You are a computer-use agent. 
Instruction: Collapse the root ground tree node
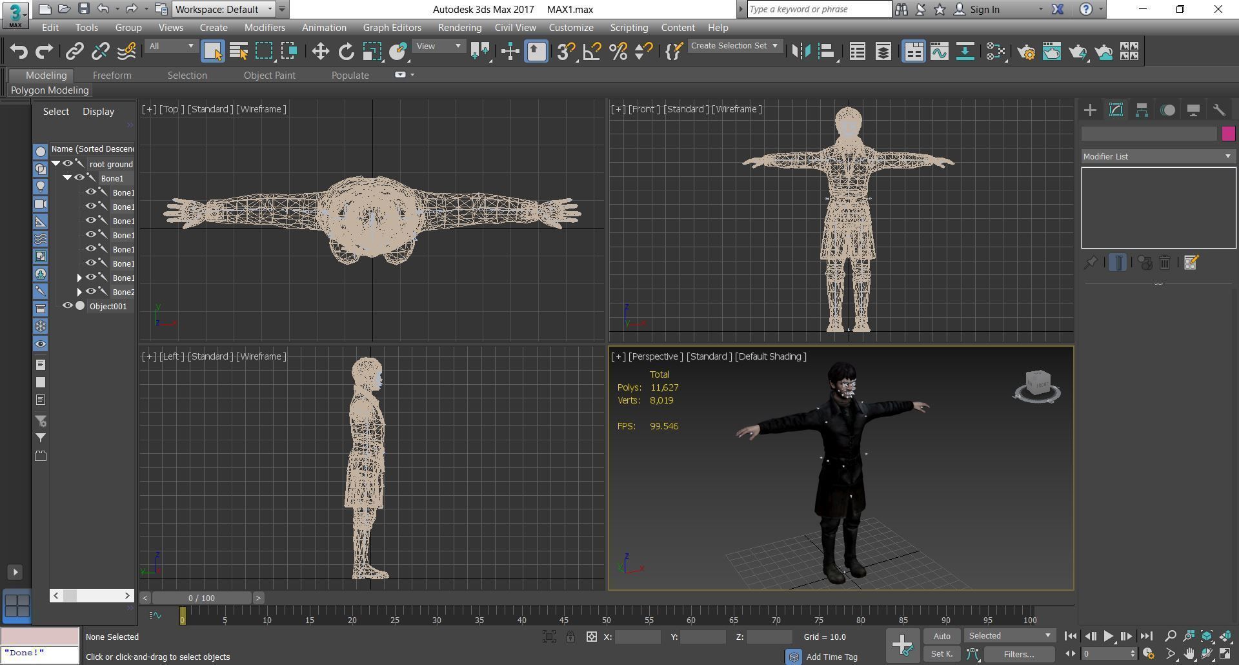56,164
